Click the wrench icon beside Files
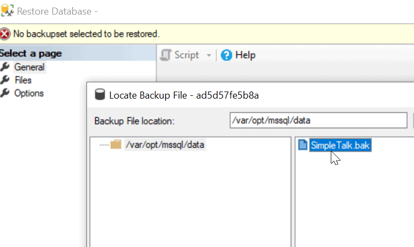This screenshot has height=247, width=414. 5,80
